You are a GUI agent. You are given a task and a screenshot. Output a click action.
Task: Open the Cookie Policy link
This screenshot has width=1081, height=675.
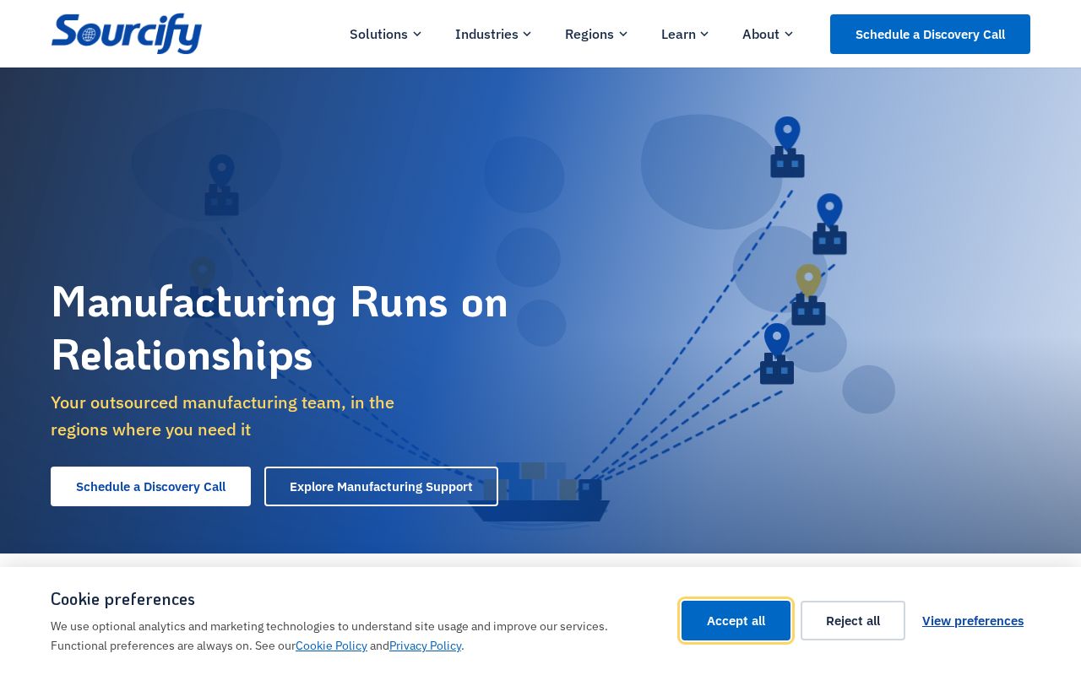tap(331, 645)
